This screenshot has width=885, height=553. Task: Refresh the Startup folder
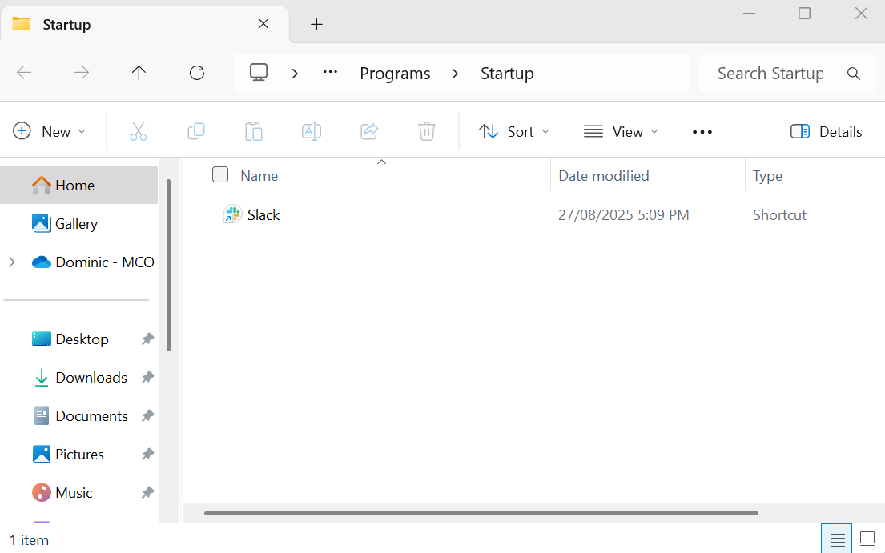tap(197, 73)
